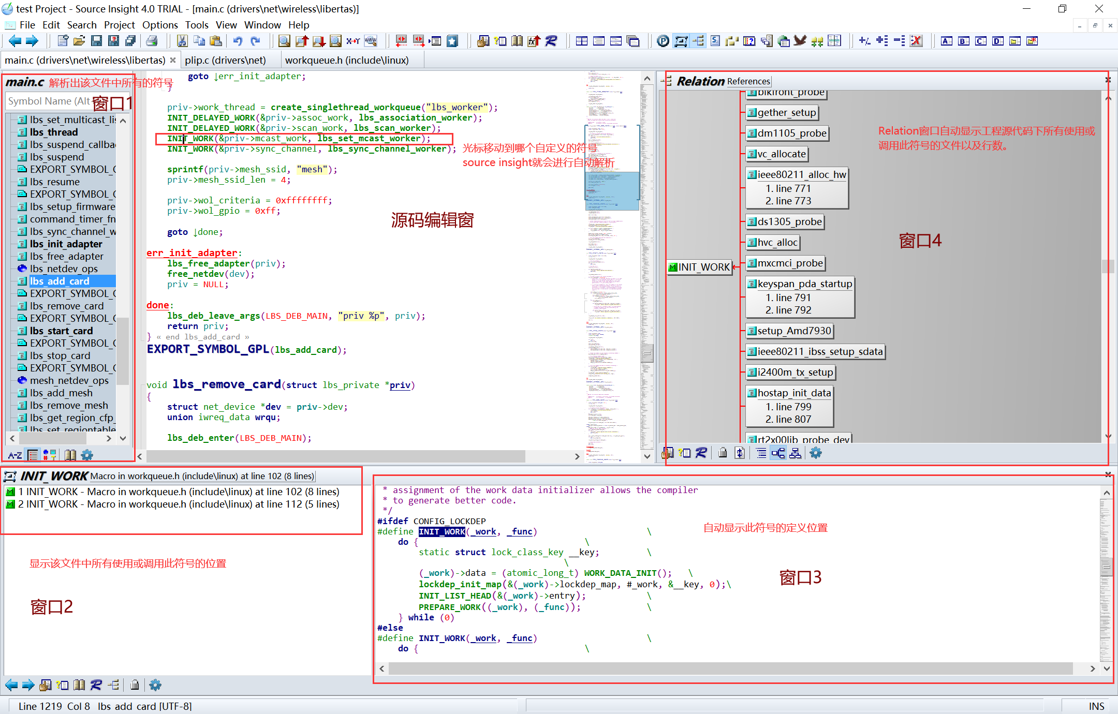Viewport: 1118px width, 714px height.
Task: Open symbol window options via gear icon
Action: tap(86, 455)
